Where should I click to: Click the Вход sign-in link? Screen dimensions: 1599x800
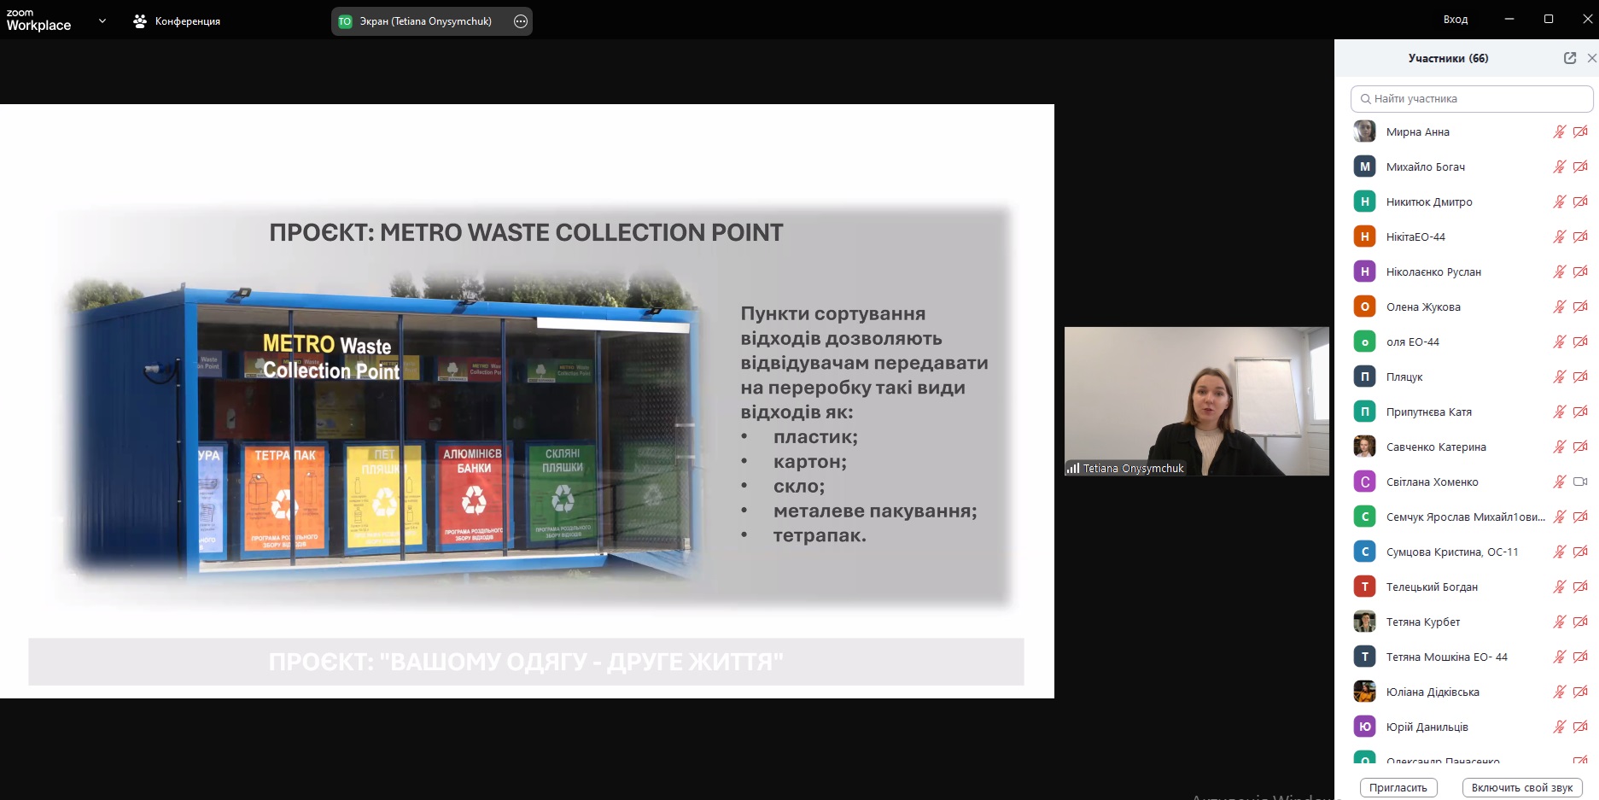1455,19
